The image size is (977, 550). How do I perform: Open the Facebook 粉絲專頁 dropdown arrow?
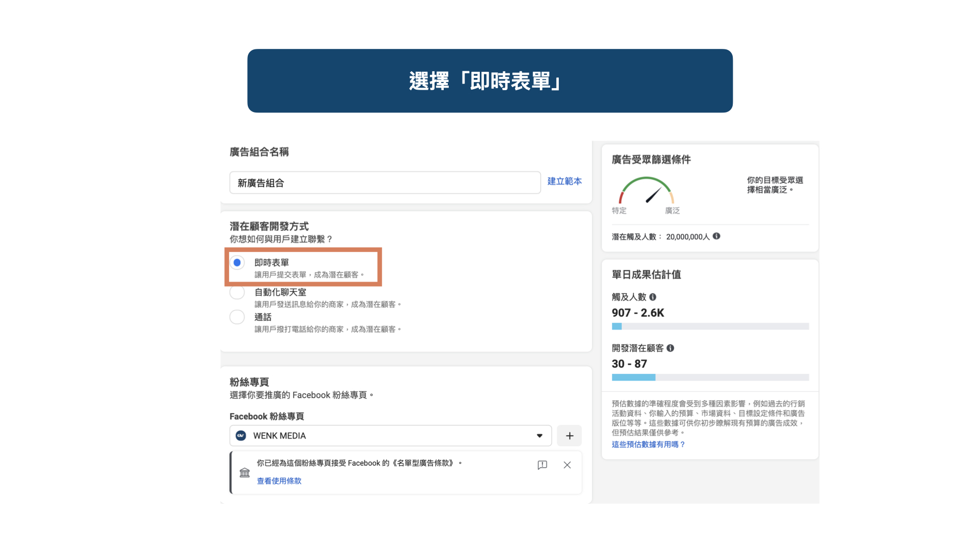click(539, 436)
